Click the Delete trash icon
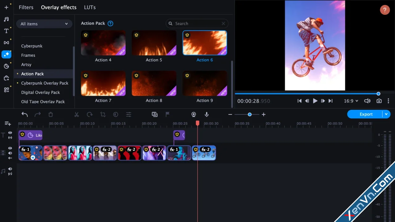Image resolution: width=395 pixels, height=222 pixels. point(51,114)
